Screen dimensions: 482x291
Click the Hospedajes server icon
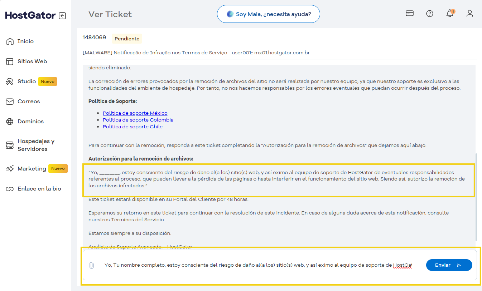[10, 145]
